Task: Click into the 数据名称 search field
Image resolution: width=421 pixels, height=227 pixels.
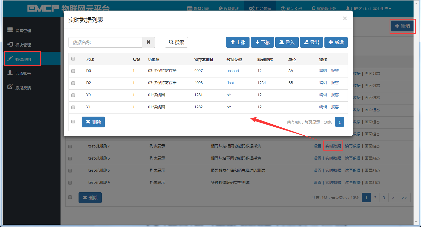Action: tap(105, 42)
